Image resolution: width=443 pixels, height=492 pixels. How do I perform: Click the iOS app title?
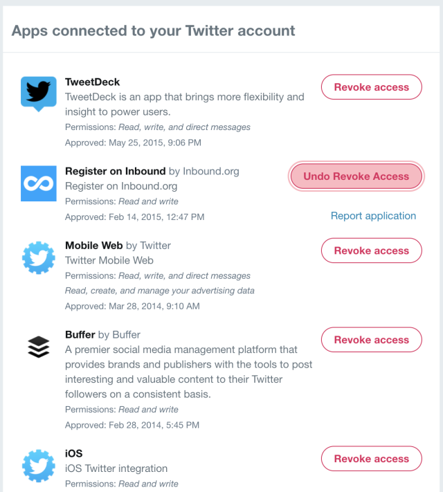tap(74, 453)
